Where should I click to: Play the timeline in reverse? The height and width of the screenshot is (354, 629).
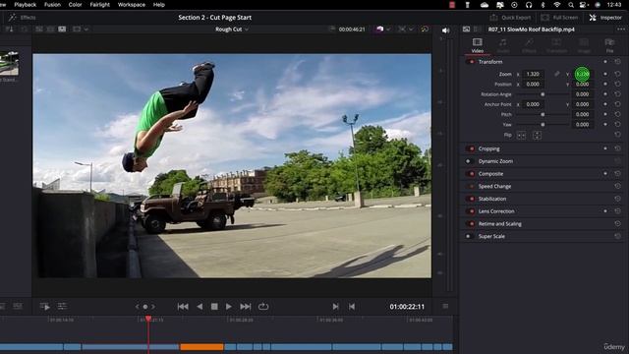click(200, 307)
